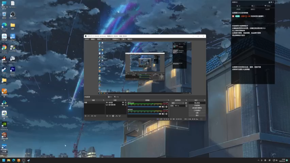
Task: Mute the first audio mixer channel
Action: [163, 106]
